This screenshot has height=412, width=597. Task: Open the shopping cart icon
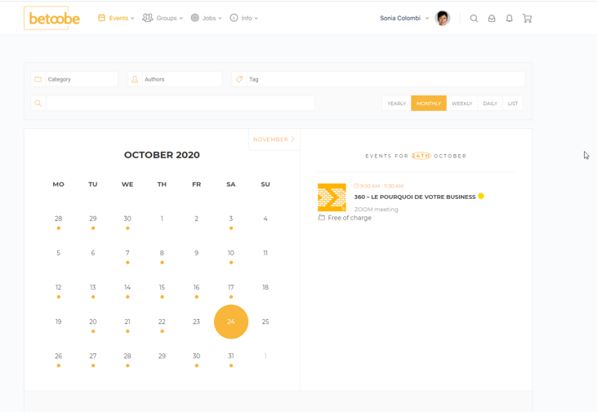point(527,18)
